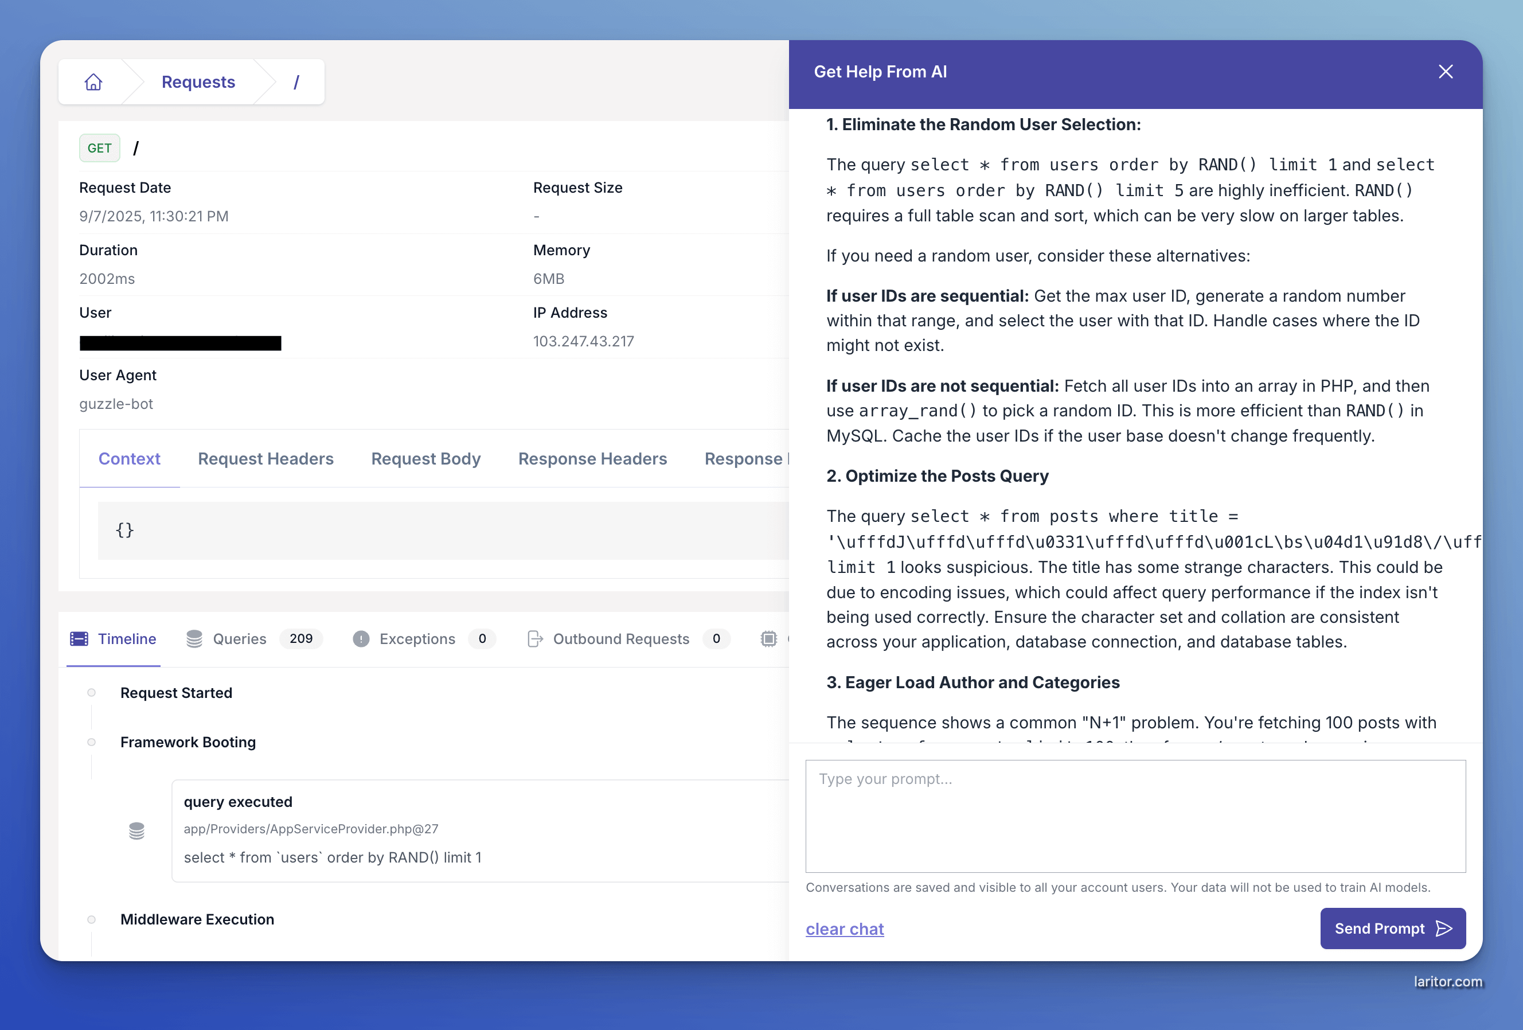Select the Context tab
The image size is (1523, 1030).
point(129,459)
